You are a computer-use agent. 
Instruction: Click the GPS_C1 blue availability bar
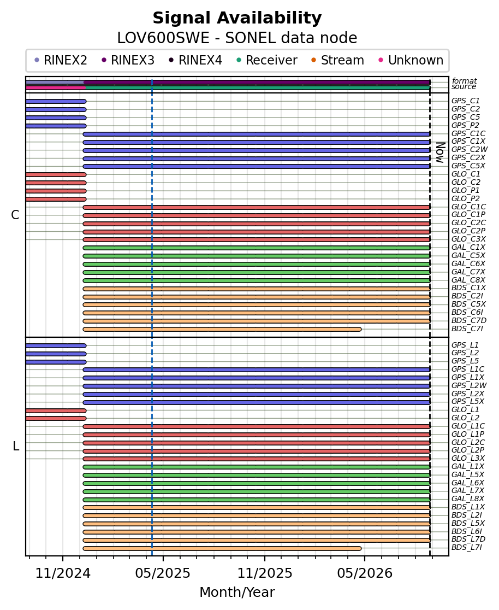(56, 101)
